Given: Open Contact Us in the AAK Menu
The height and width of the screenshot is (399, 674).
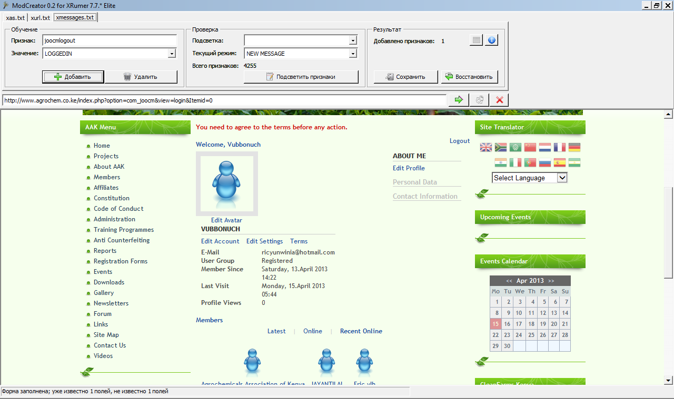Looking at the screenshot, I should click(110, 345).
